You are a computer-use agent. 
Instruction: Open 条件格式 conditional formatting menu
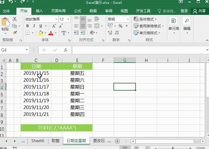pos(145,19)
